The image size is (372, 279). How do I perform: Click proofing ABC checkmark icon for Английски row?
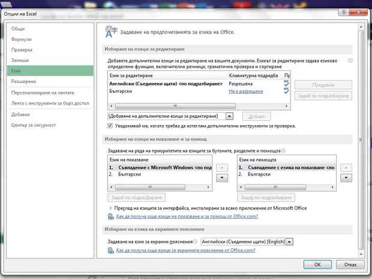coord(286,83)
